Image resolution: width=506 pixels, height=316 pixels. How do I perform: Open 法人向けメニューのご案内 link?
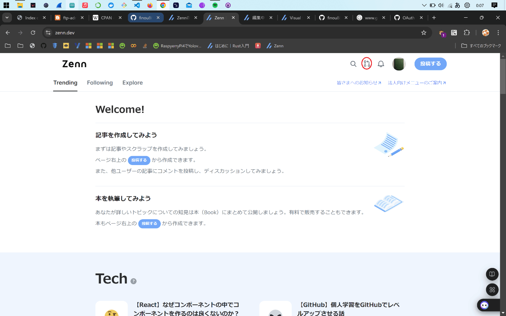click(x=417, y=83)
